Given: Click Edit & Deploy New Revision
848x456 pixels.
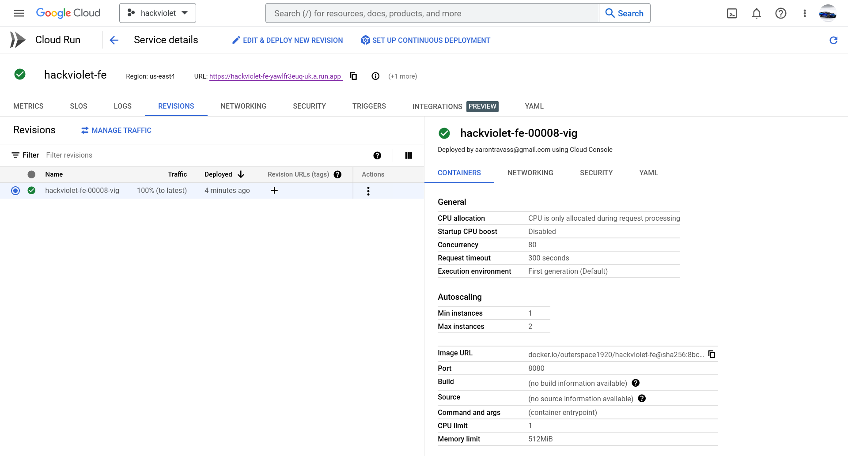Looking at the screenshot, I should [x=288, y=40].
